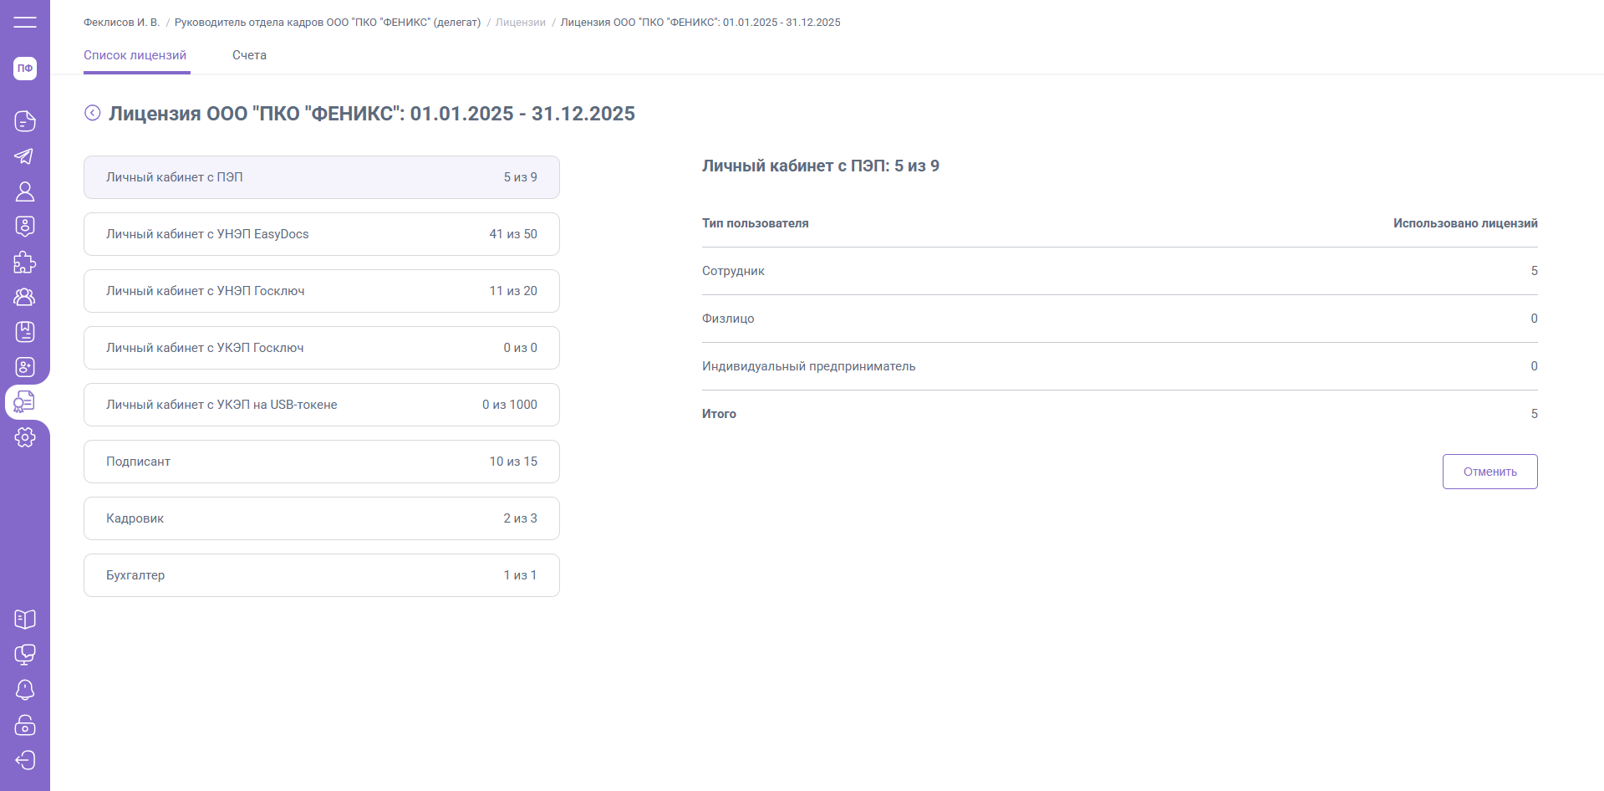
Task: Switch to the Счета tab
Action: 249,55
